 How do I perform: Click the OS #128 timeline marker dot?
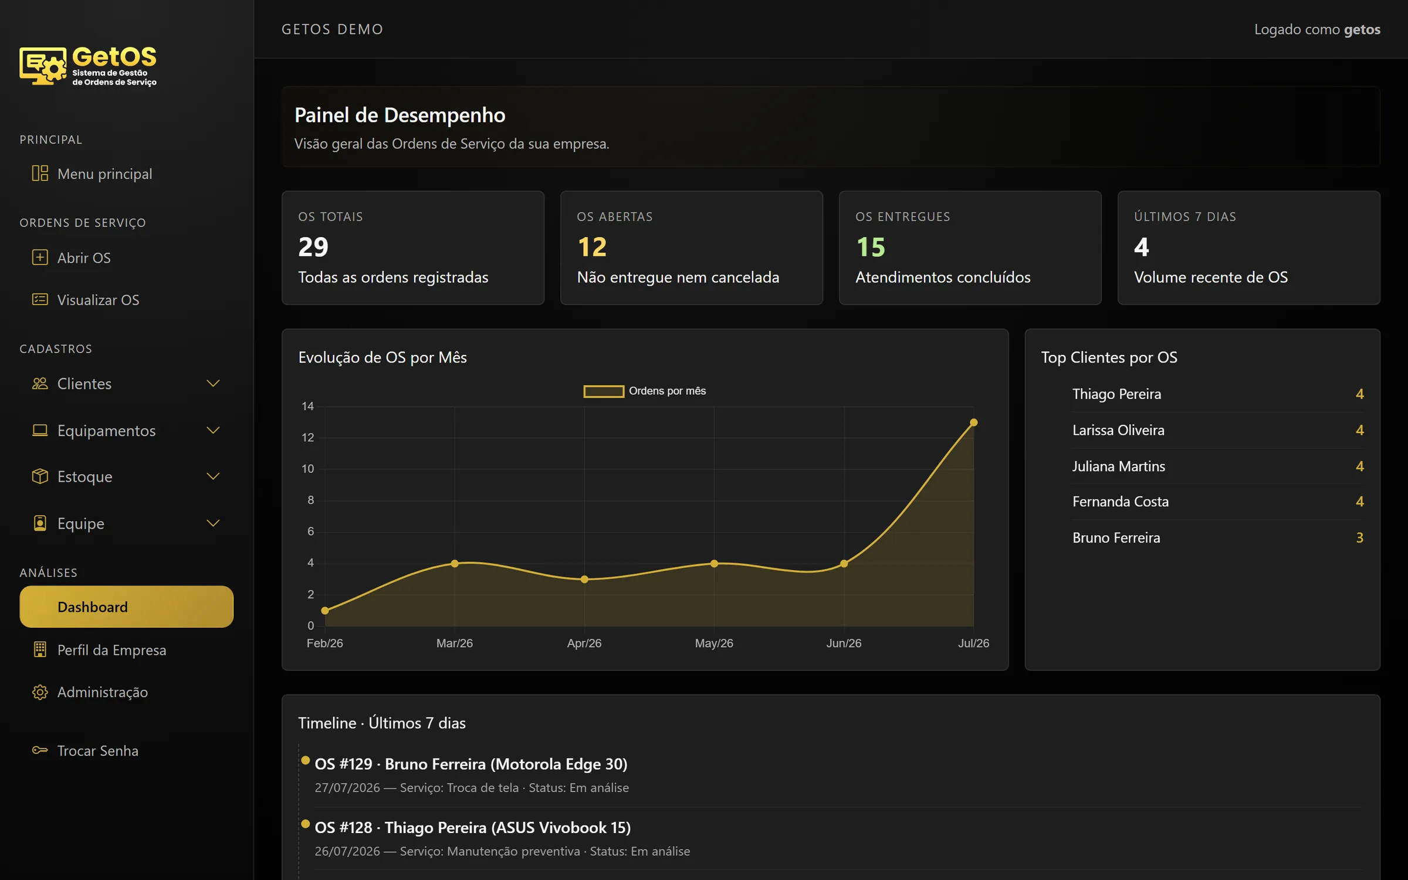click(x=306, y=824)
